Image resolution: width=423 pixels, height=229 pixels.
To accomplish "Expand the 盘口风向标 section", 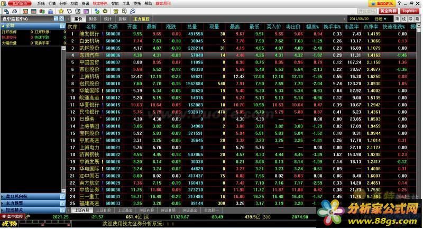I will point(3,197).
